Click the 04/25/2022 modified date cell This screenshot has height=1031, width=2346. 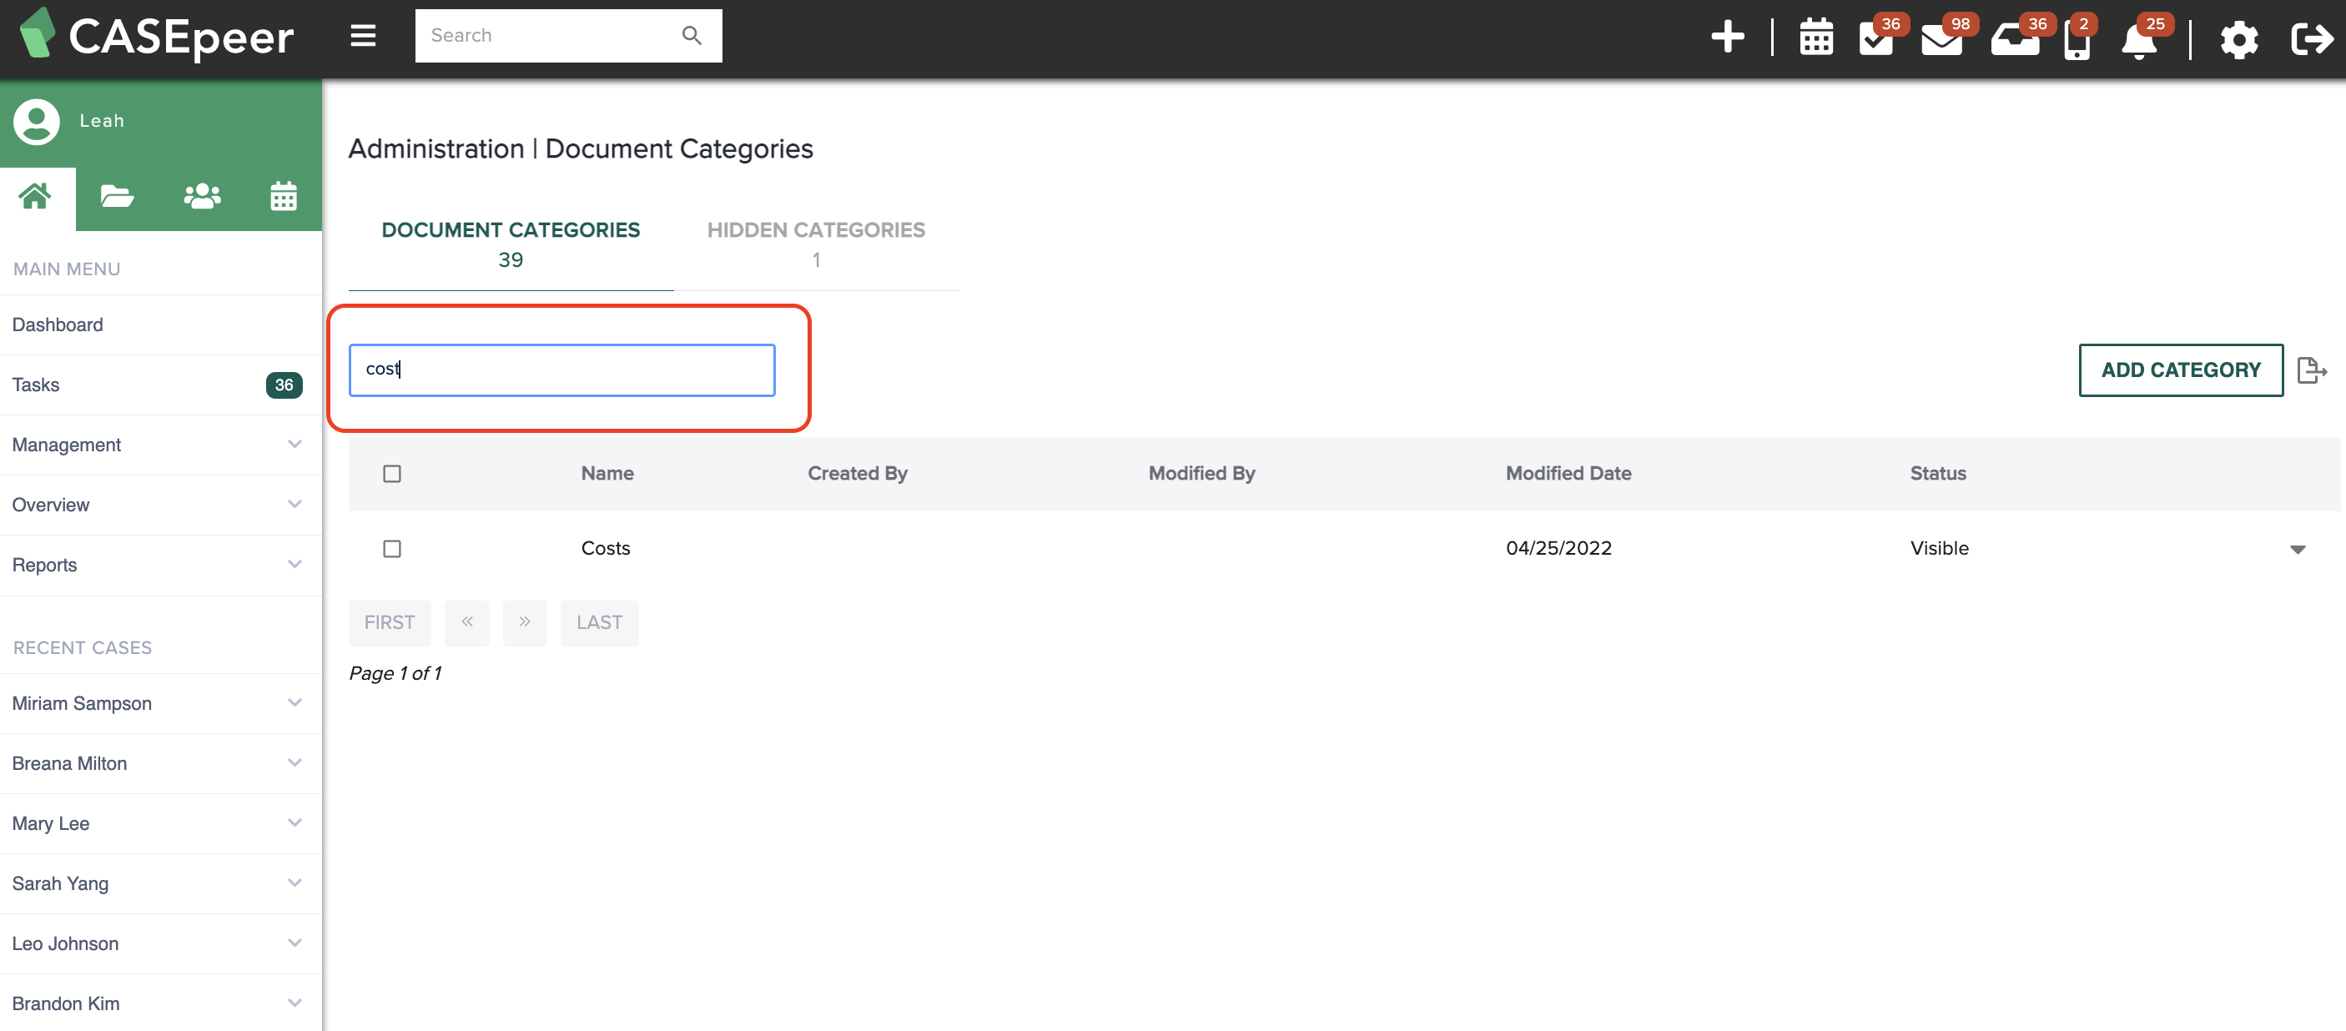pyautogui.click(x=1558, y=548)
